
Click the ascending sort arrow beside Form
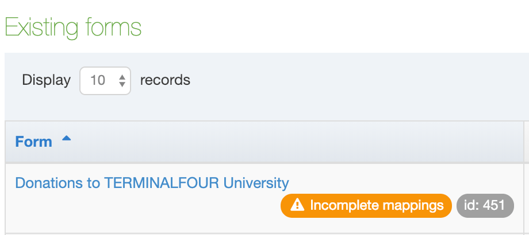(66, 139)
